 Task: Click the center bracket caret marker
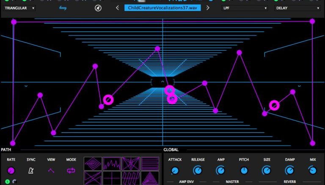tap(162, 82)
